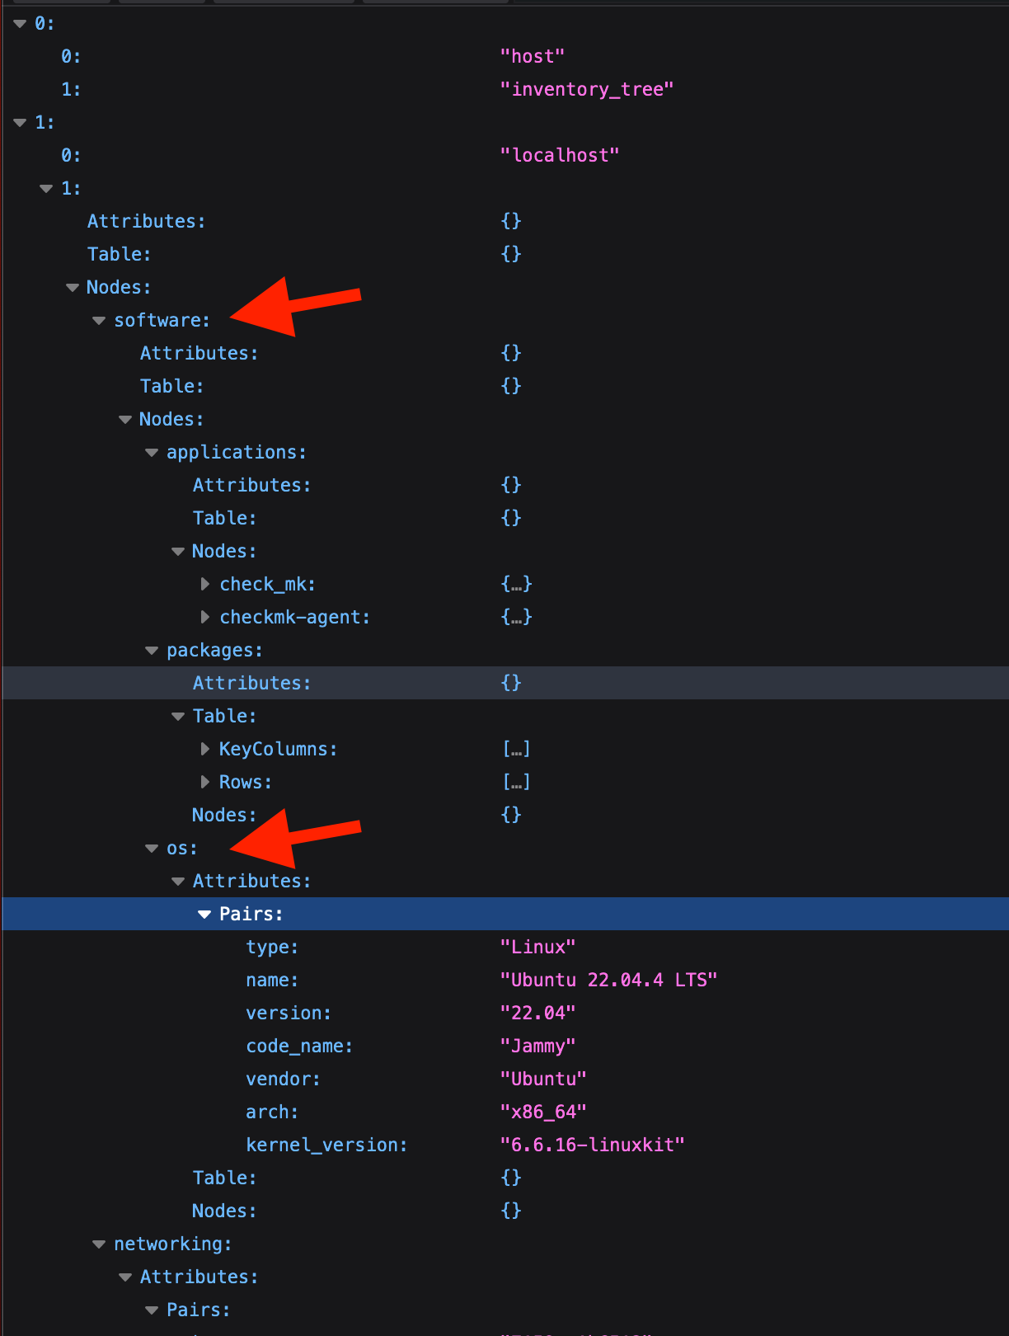
Task: Select the "host" string value
Action: click(x=532, y=57)
